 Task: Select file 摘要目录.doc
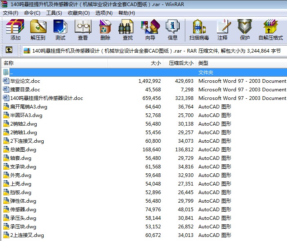[25, 90]
